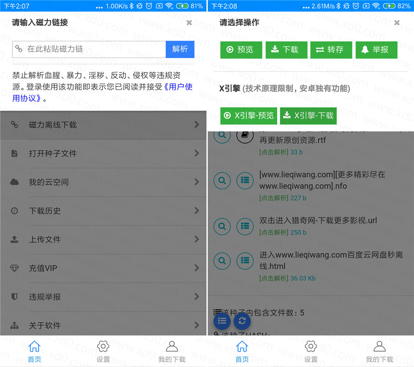This screenshot has width=414, height=367.
Task: Click the upload icon beside 上传文件
Action: pos(14,239)
